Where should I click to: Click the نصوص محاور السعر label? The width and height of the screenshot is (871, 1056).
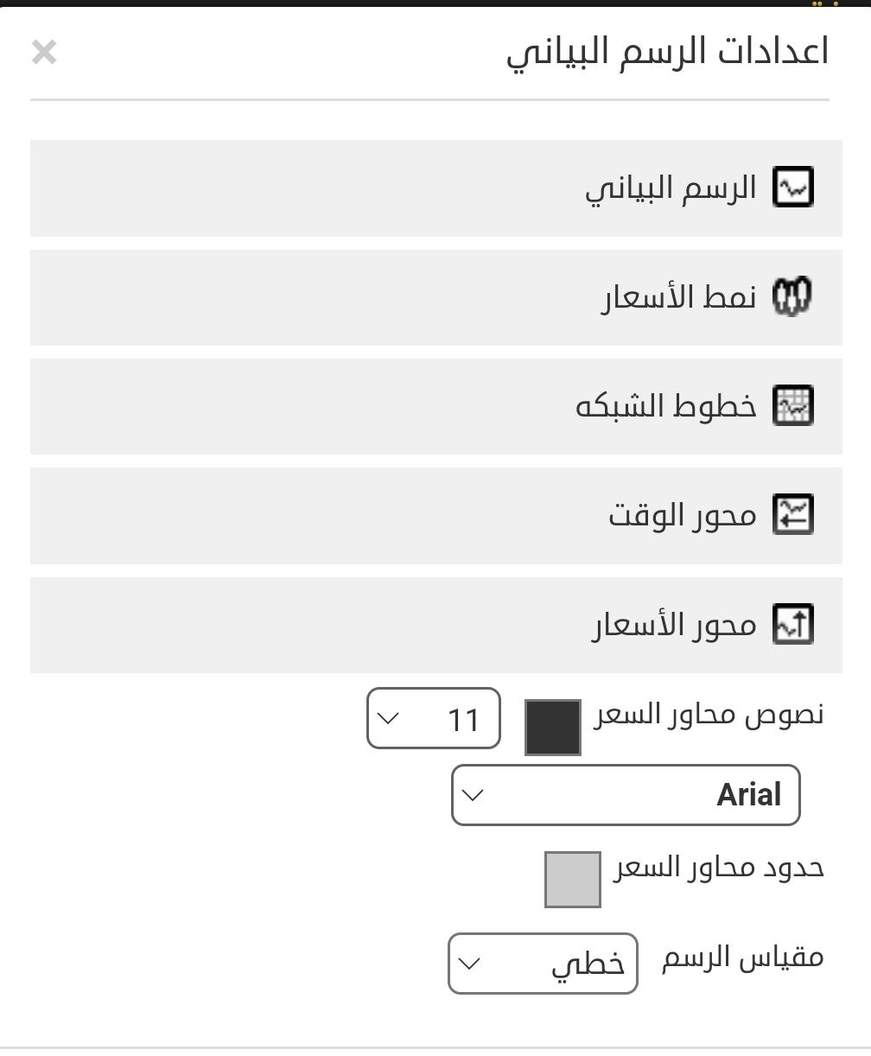[x=709, y=716]
